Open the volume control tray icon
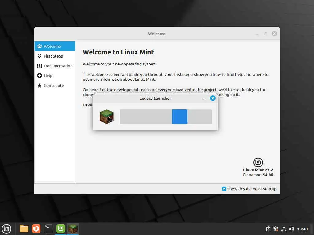Viewport: 314px width, 235px height. pos(292,229)
